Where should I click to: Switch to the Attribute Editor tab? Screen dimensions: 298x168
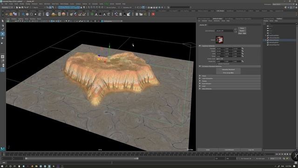(217, 19)
